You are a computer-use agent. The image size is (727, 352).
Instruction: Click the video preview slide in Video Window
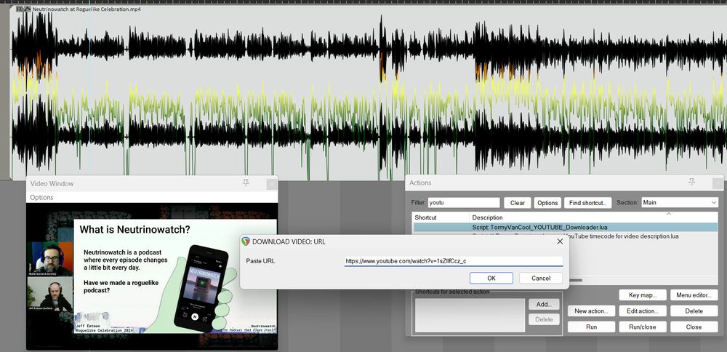[175, 276]
